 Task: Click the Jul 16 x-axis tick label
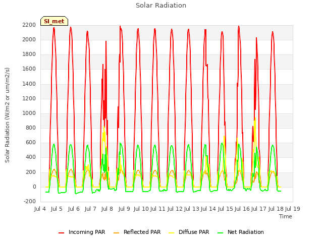pyautogui.click(x=242, y=209)
